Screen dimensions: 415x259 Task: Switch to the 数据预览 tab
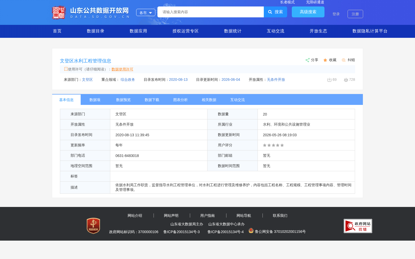pyautogui.click(x=123, y=100)
